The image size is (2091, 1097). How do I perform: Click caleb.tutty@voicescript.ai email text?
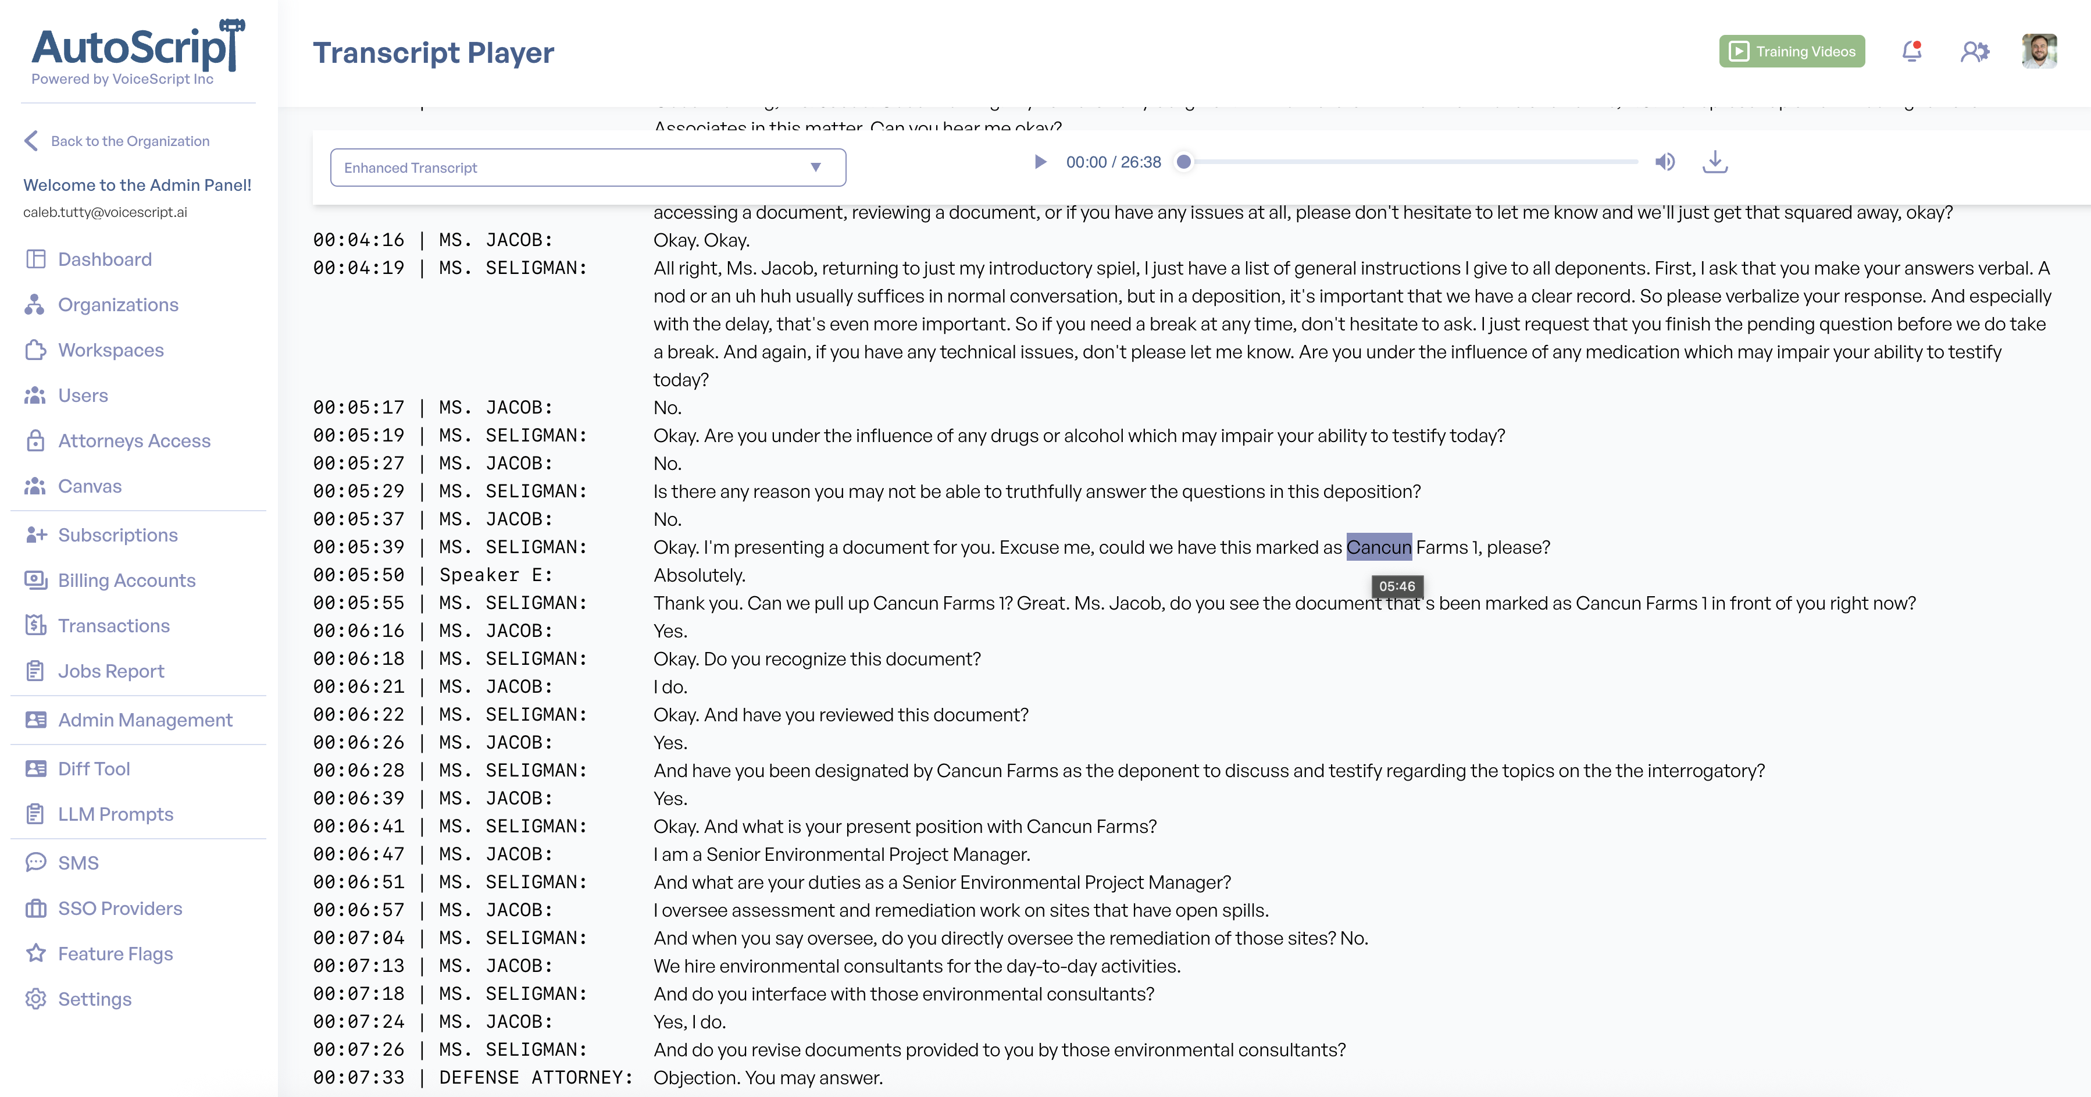105,212
